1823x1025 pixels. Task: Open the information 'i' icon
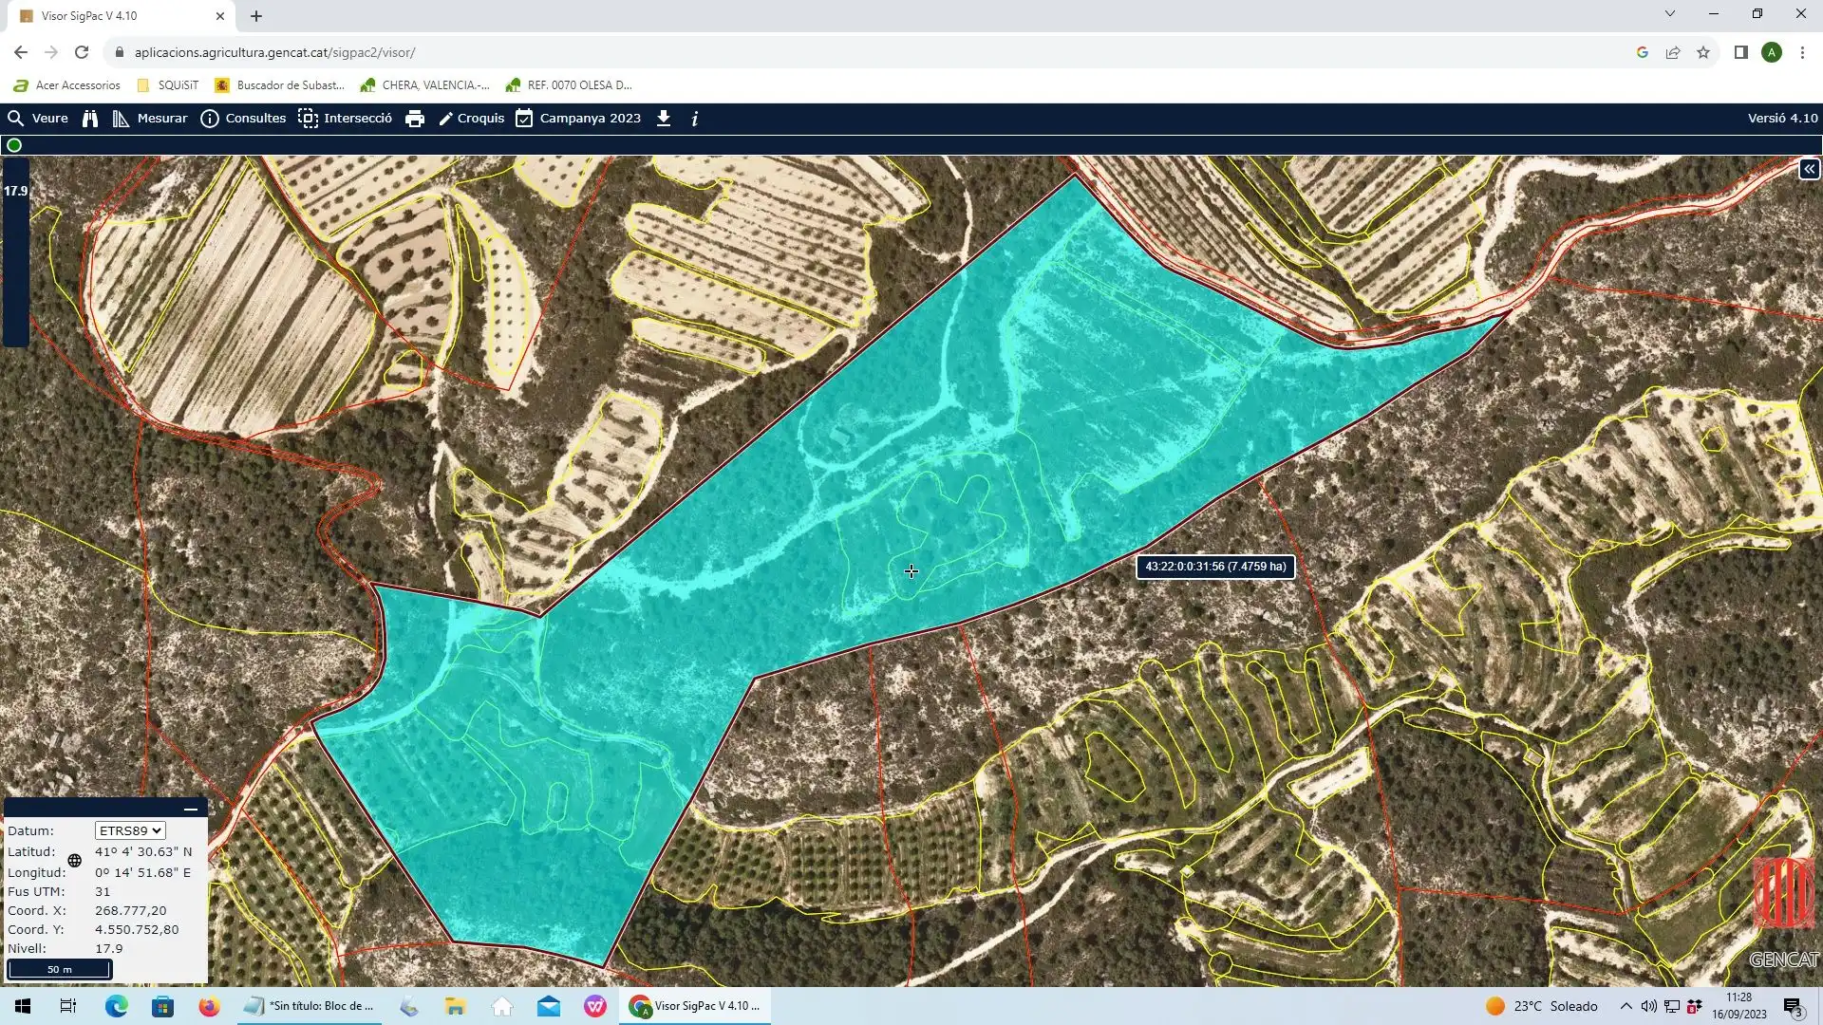pyautogui.click(x=695, y=119)
